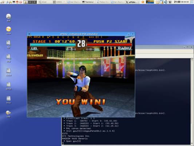This screenshot has width=194, height=146.
Task: Click the LEI name label
Action: (34, 49)
